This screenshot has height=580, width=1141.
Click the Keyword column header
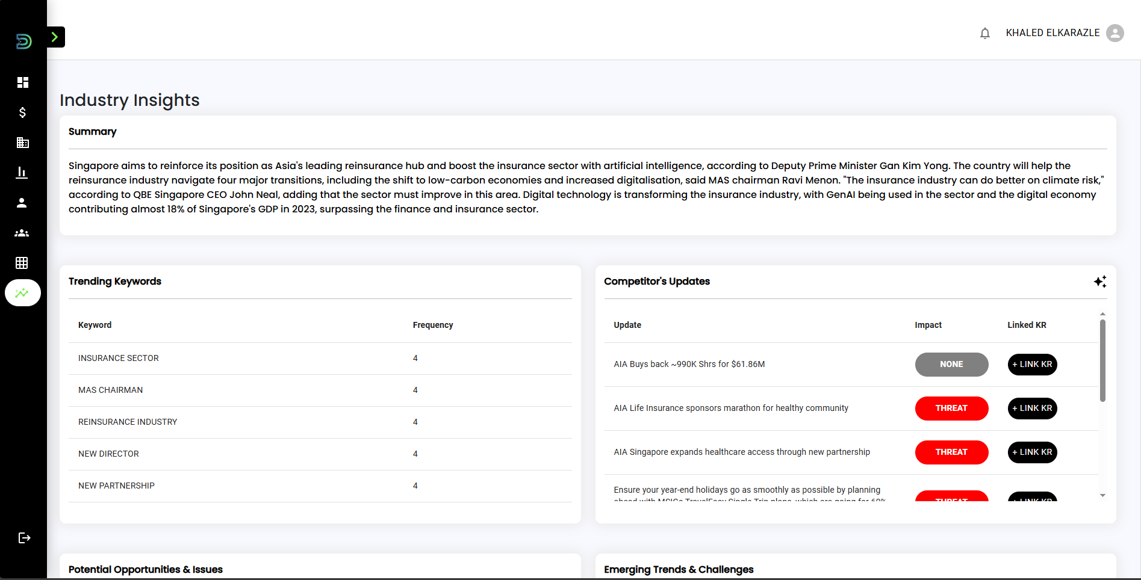point(95,325)
